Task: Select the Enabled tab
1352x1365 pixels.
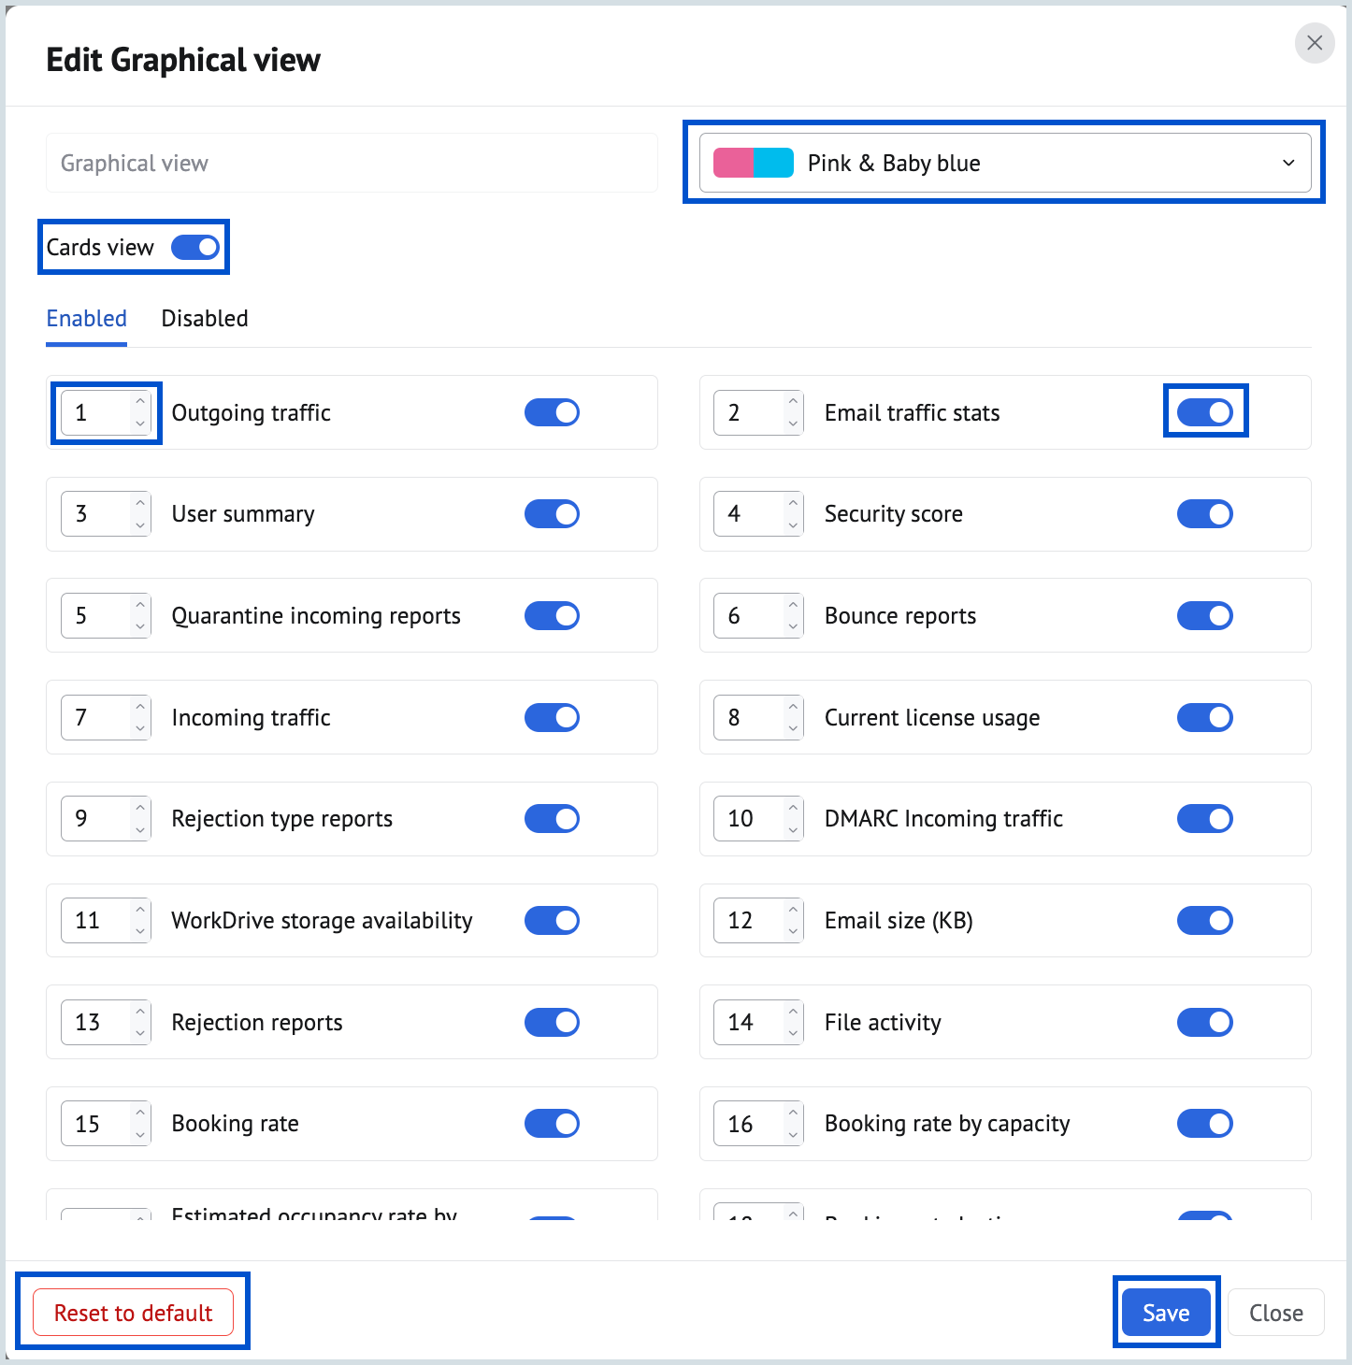Action: click(x=87, y=319)
